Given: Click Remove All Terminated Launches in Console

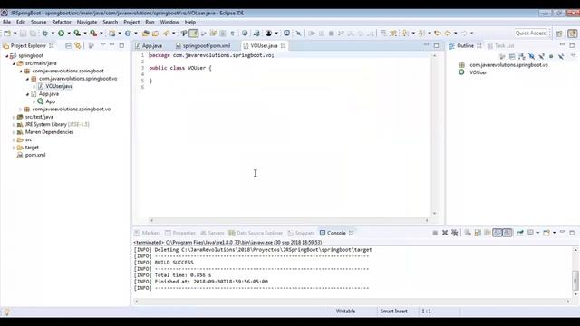Looking at the screenshot, I should click(455, 233).
